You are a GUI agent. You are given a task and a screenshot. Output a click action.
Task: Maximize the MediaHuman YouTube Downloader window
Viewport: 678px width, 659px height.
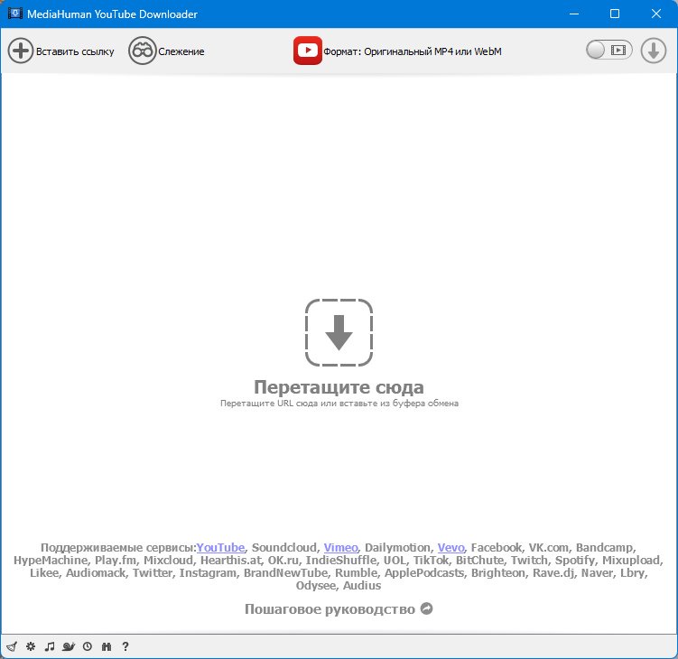(x=615, y=14)
